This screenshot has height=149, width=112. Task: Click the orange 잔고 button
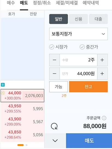coord(89,87)
